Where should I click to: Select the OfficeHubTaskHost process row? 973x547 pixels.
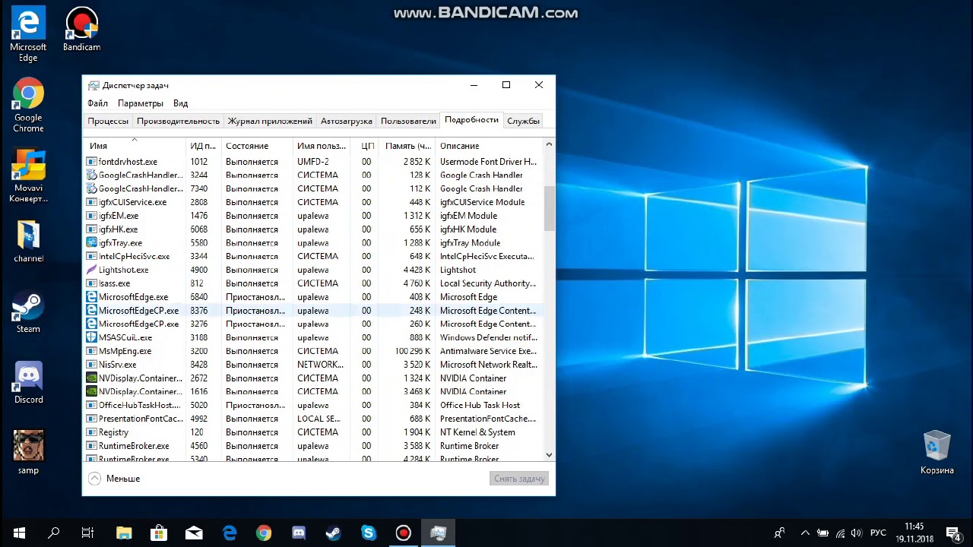pyautogui.click(x=312, y=405)
